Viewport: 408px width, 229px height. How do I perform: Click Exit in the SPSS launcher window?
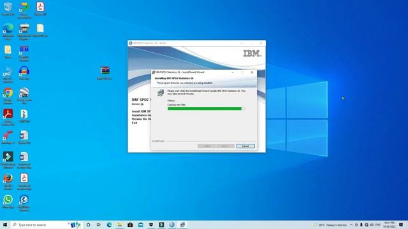tap(135, 123)
